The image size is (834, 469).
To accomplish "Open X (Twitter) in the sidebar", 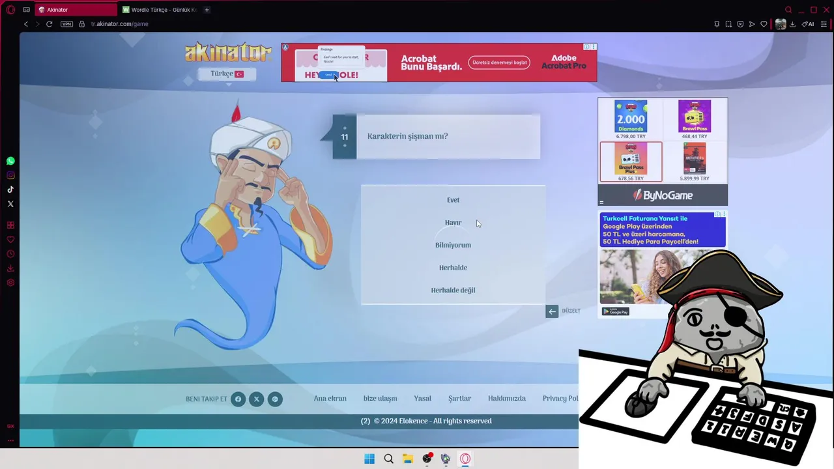I will point(10,204).
